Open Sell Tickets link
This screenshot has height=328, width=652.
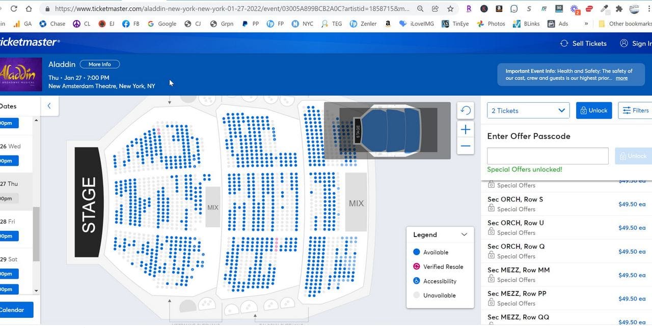(x=583, y=44)
